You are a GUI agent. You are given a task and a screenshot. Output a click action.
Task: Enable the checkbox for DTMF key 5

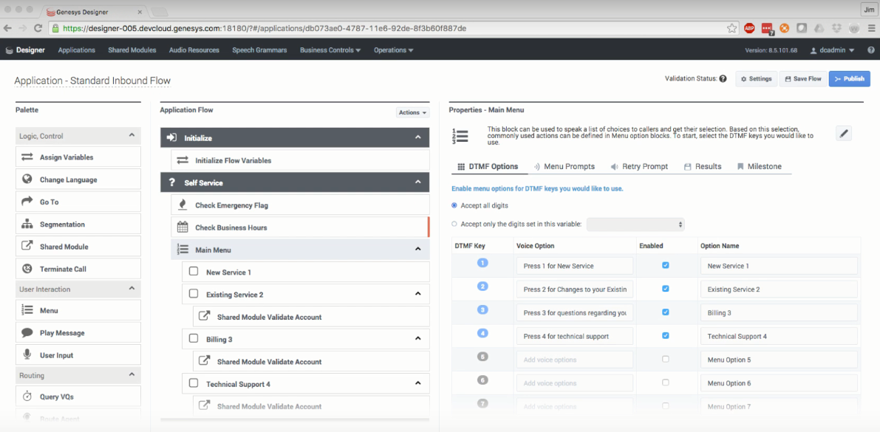(x=666, y=360)
